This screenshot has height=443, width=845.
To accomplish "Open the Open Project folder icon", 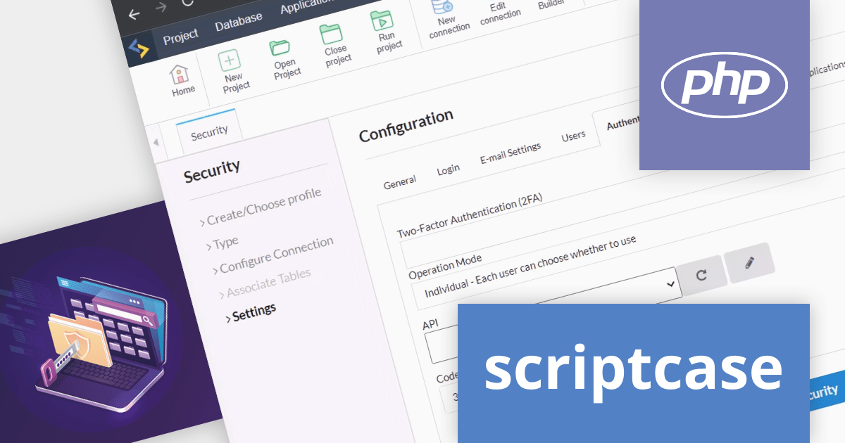I will 280,49.
